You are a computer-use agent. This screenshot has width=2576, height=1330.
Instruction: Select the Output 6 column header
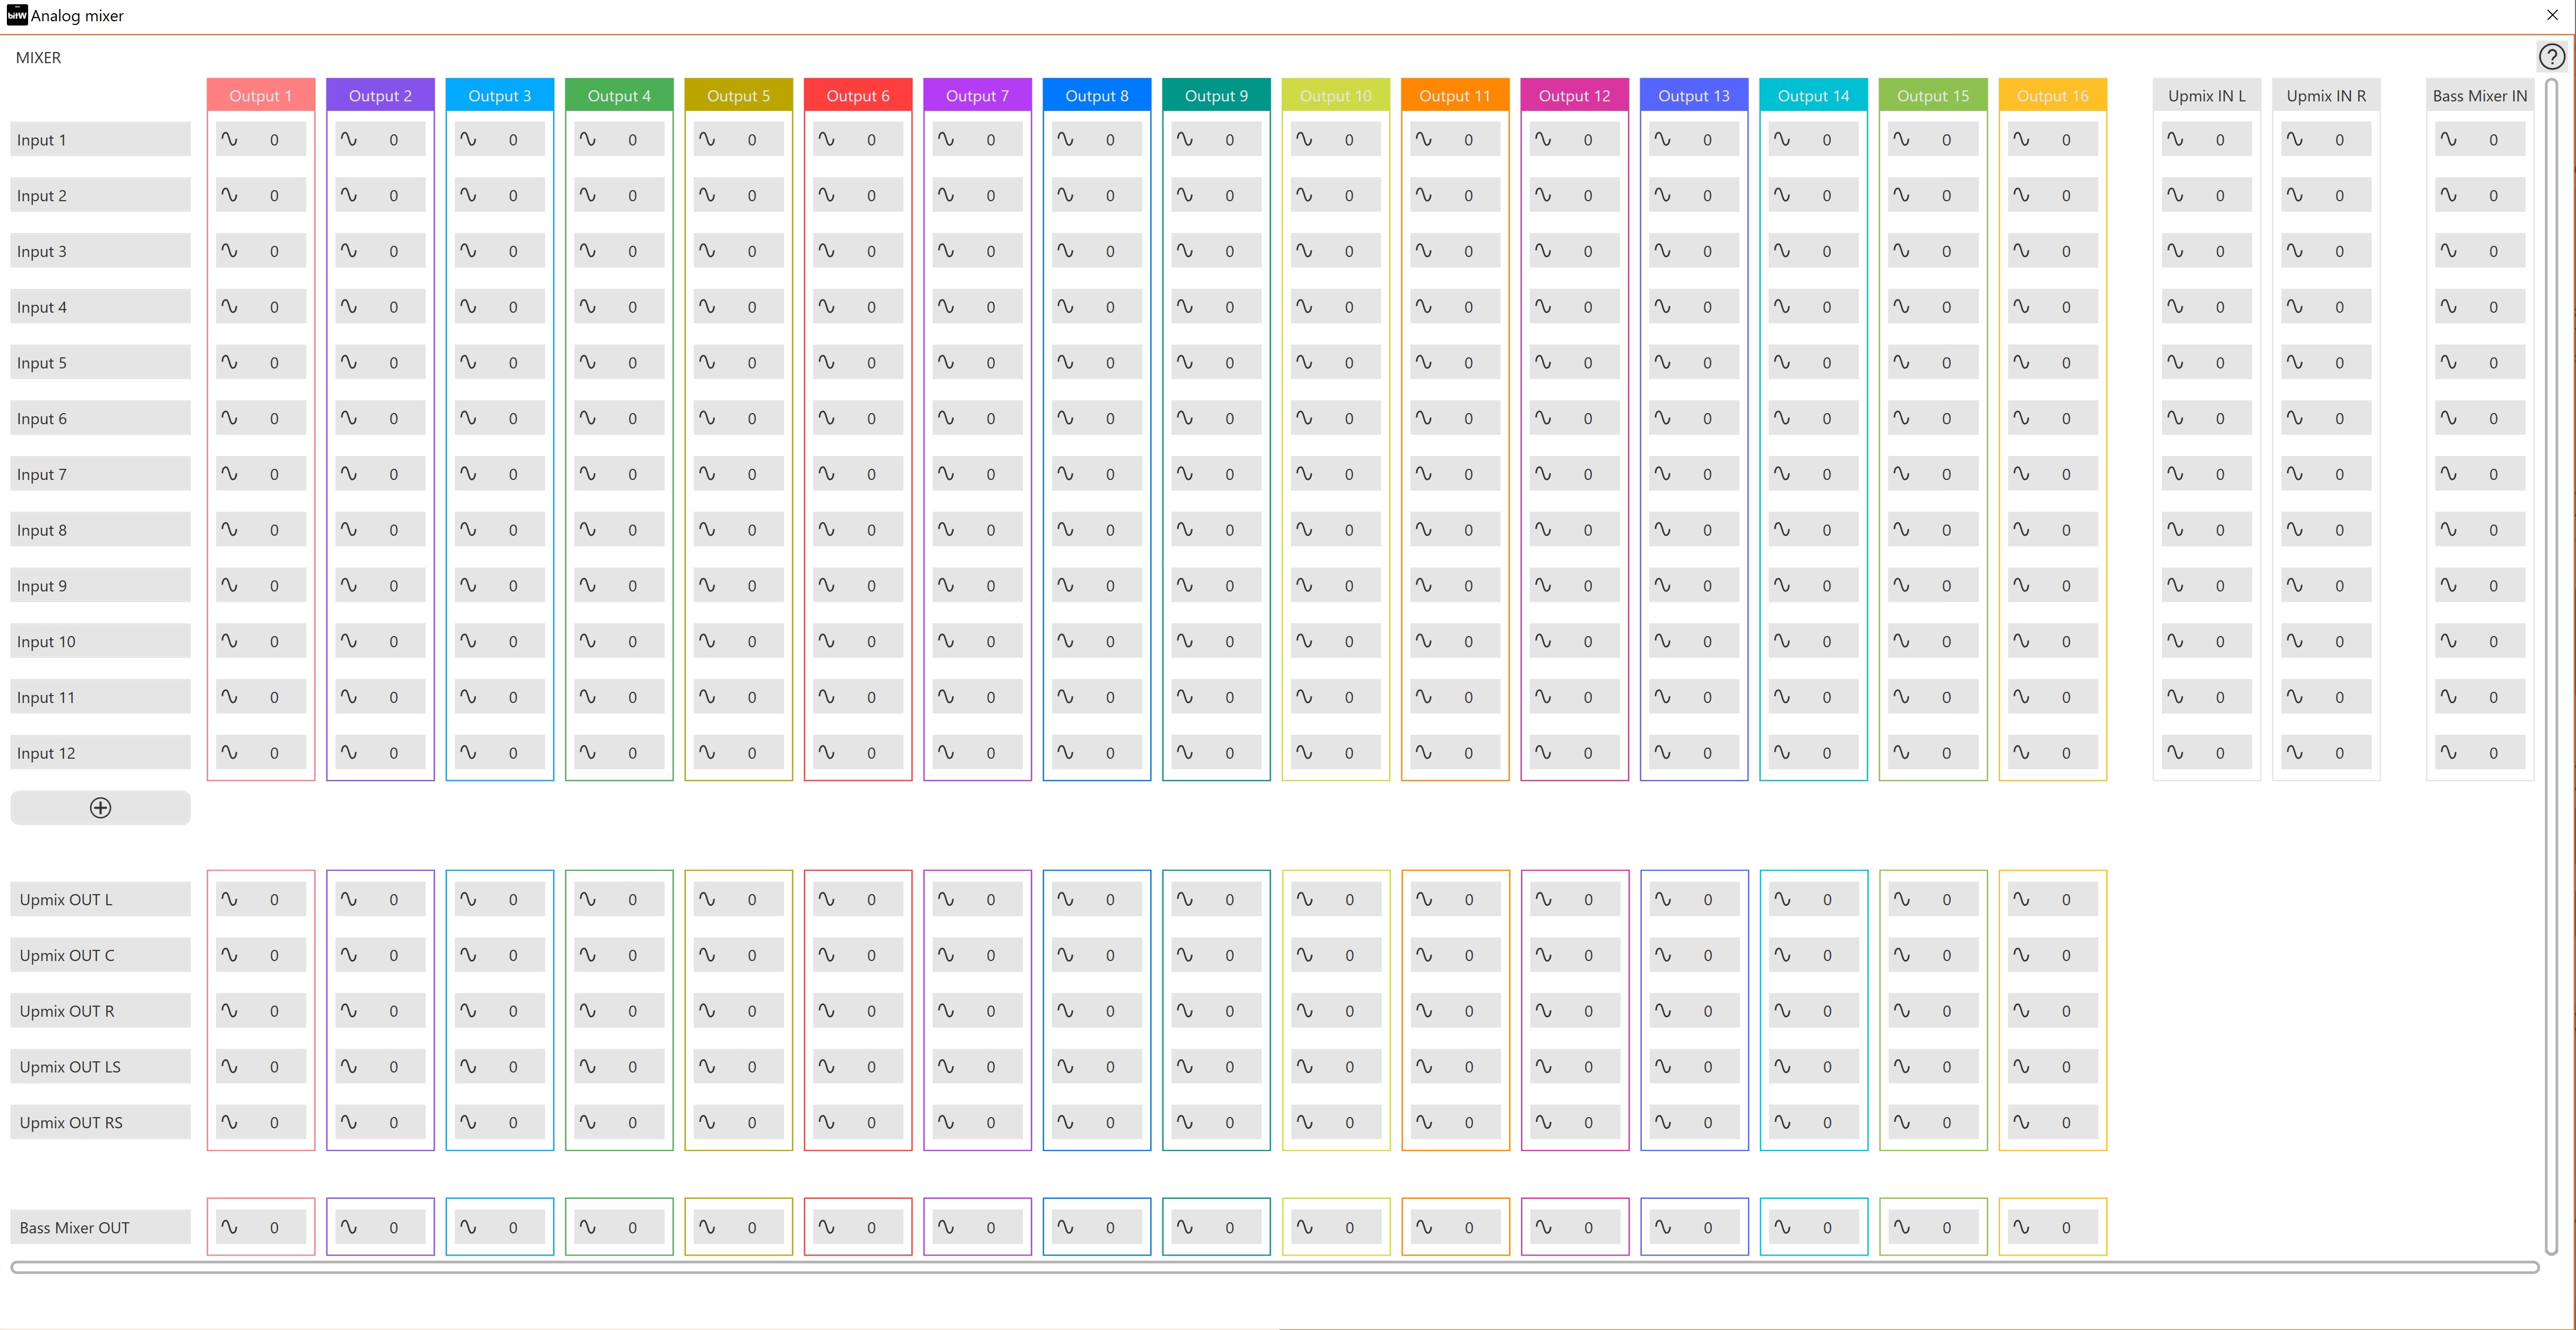coord(857,96)
